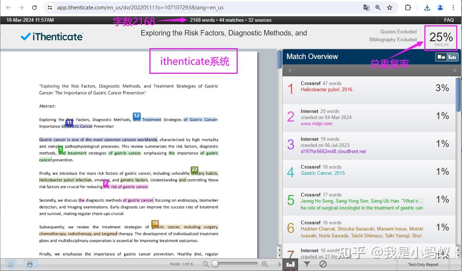Open the Text-Only Report
The height and width of the screenshot is (271, 462).
pos(423,264)
